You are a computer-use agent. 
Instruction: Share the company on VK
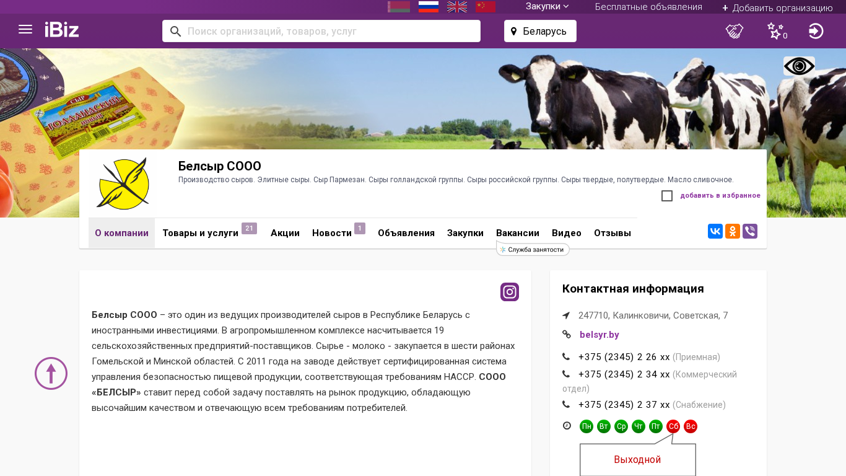[715, 232]
